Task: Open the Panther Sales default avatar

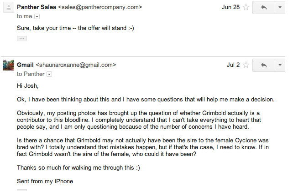Action: 9,7
